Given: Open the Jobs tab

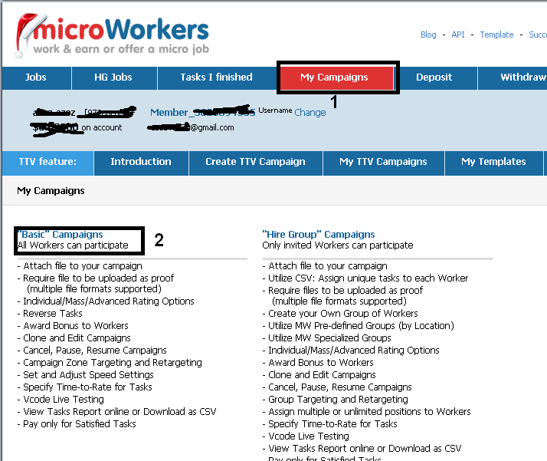Looking at the screenshot, I should (x=36, y=77).
